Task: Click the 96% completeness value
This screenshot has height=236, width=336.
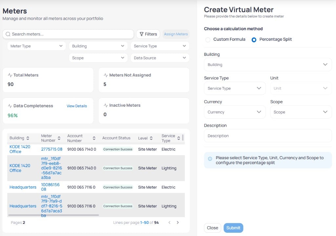Action: (13, 116)
